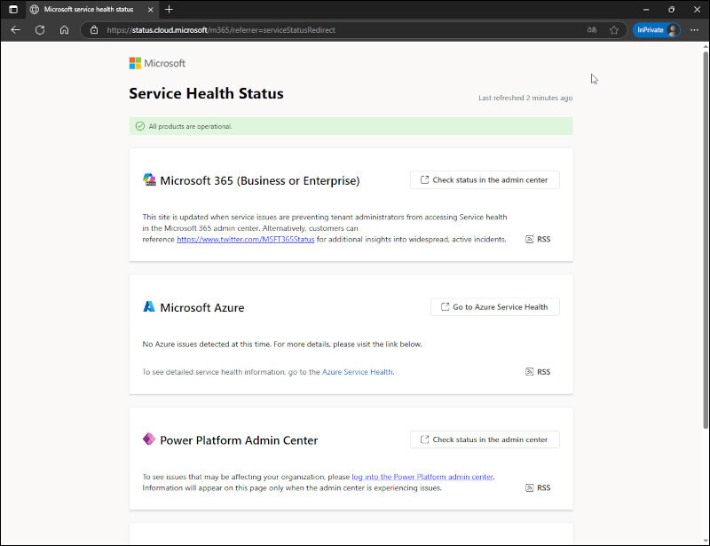Click the 'Last refreshed 2 minutes ago' text
710x546 pixels.
[x=525, y=98]
